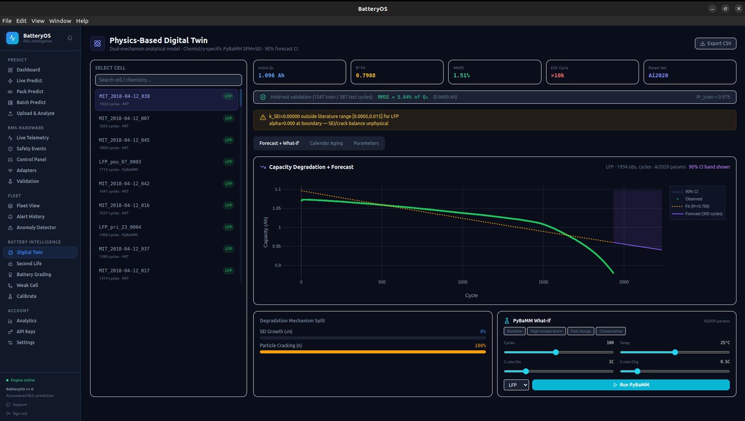Click the Batch Predict icon
745x421 pixels.
(11, 102)
